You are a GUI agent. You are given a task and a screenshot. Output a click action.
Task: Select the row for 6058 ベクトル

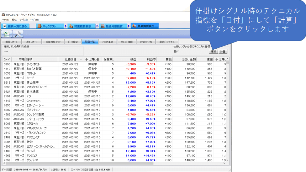[x=114, y=73]
